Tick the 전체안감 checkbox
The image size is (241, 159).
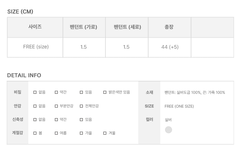coord(81,106)
